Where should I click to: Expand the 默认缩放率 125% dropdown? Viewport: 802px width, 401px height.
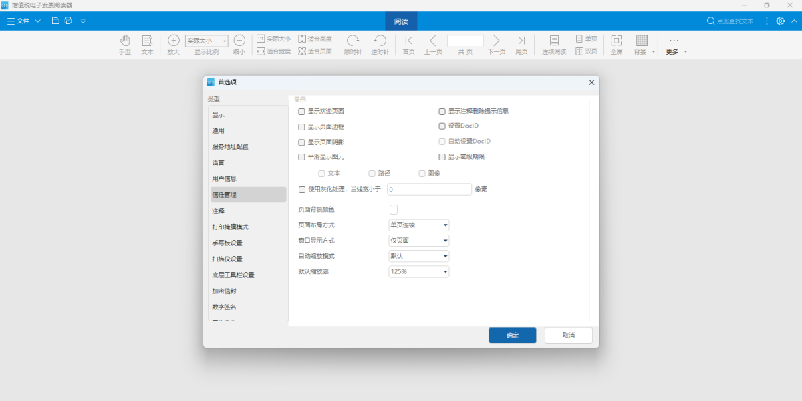pos(418,272)
